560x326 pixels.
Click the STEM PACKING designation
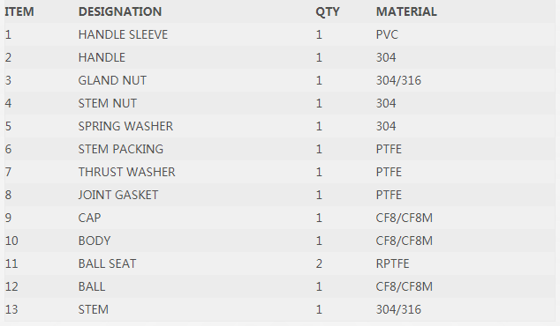pos(121,149)
